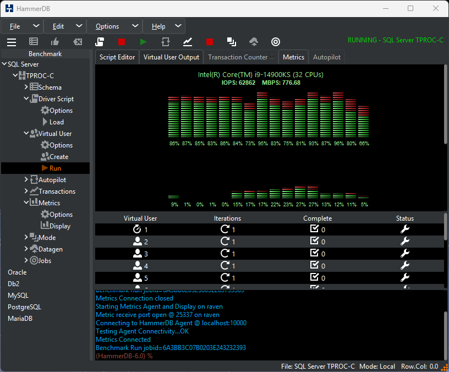Select the PostgreSQL database entry
449x372 pixels.
click(24, 307)
